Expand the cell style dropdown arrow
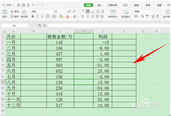The image size is (171, 116). pyautogui.click(x=57, y=17)
